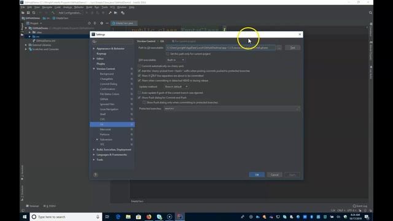Toggle Show Push dialog for Commit and Push
This screenshot has width=393, height=221.
click(x=139, y=98)
